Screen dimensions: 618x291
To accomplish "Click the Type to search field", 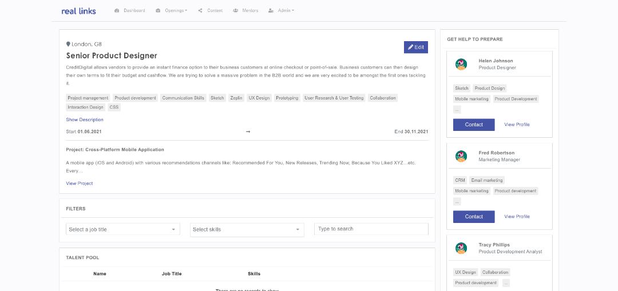I will pyautogui.click(x=371, y=229).
